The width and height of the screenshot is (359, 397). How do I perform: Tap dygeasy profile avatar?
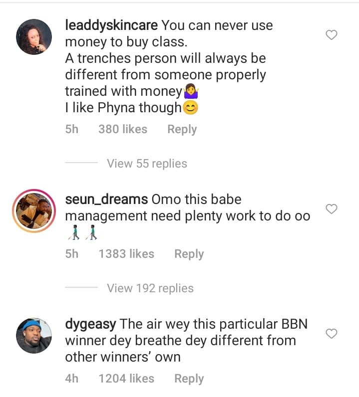(34, 336)
